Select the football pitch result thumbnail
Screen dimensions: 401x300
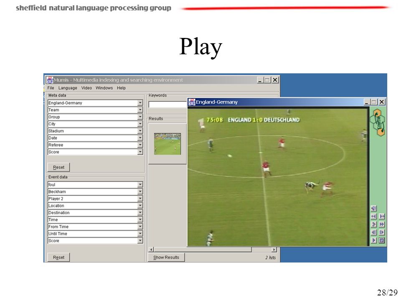point(168,144)
